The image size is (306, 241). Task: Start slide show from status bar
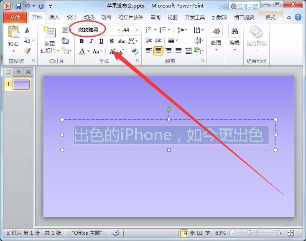point(208,233)
